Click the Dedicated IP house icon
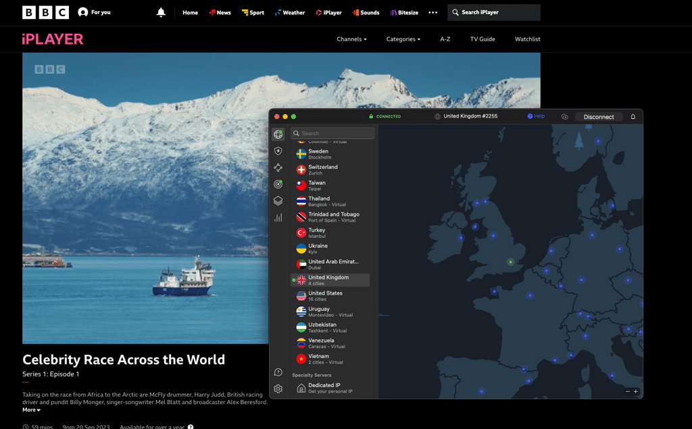This screenshot has height=429, width=692. (x=301, y=388)
